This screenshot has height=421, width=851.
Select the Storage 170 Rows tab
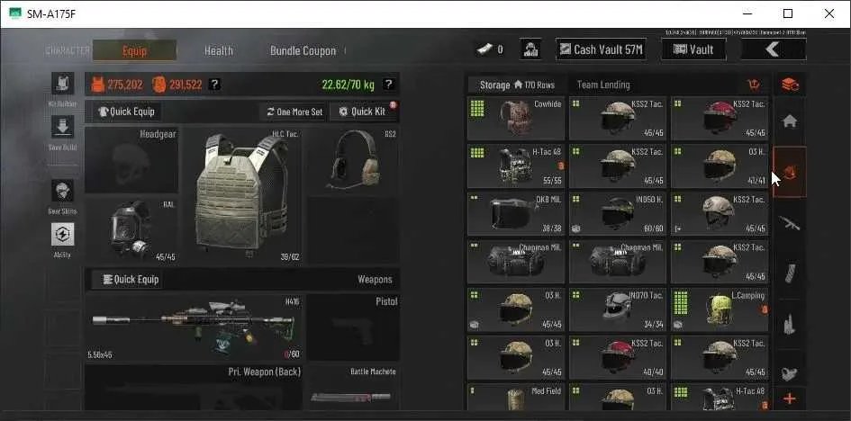517,85
